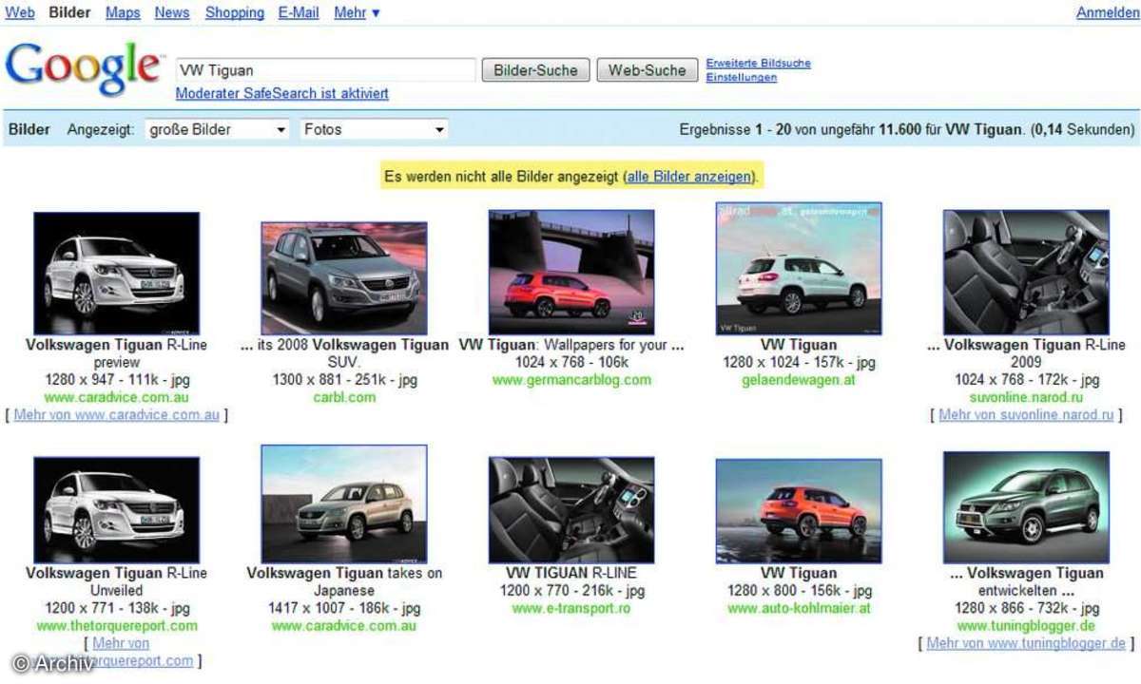Open Tiguan R-Line Unveiled thumbnail
The height and width of the screenshot is (684, 1141).
pos(117,509)
